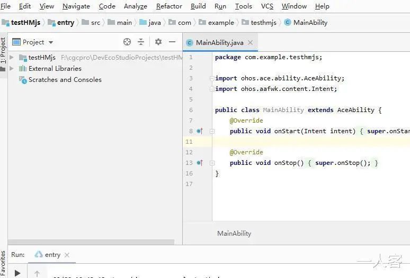
Task: Open the Help menu
Action: tap(322, 6)
